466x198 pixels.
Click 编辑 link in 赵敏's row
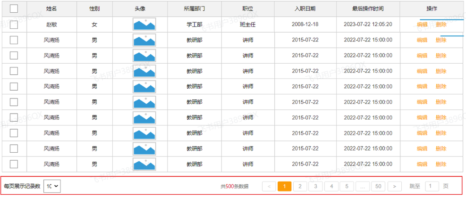point(422,25)
